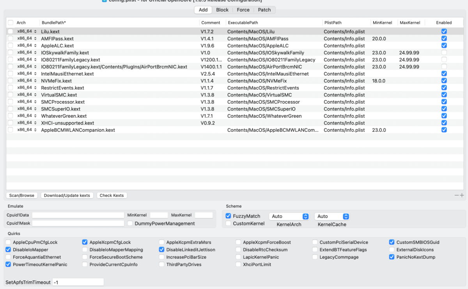
Task: Click the Check Kexts button
Action: click(x=112, y=195)
